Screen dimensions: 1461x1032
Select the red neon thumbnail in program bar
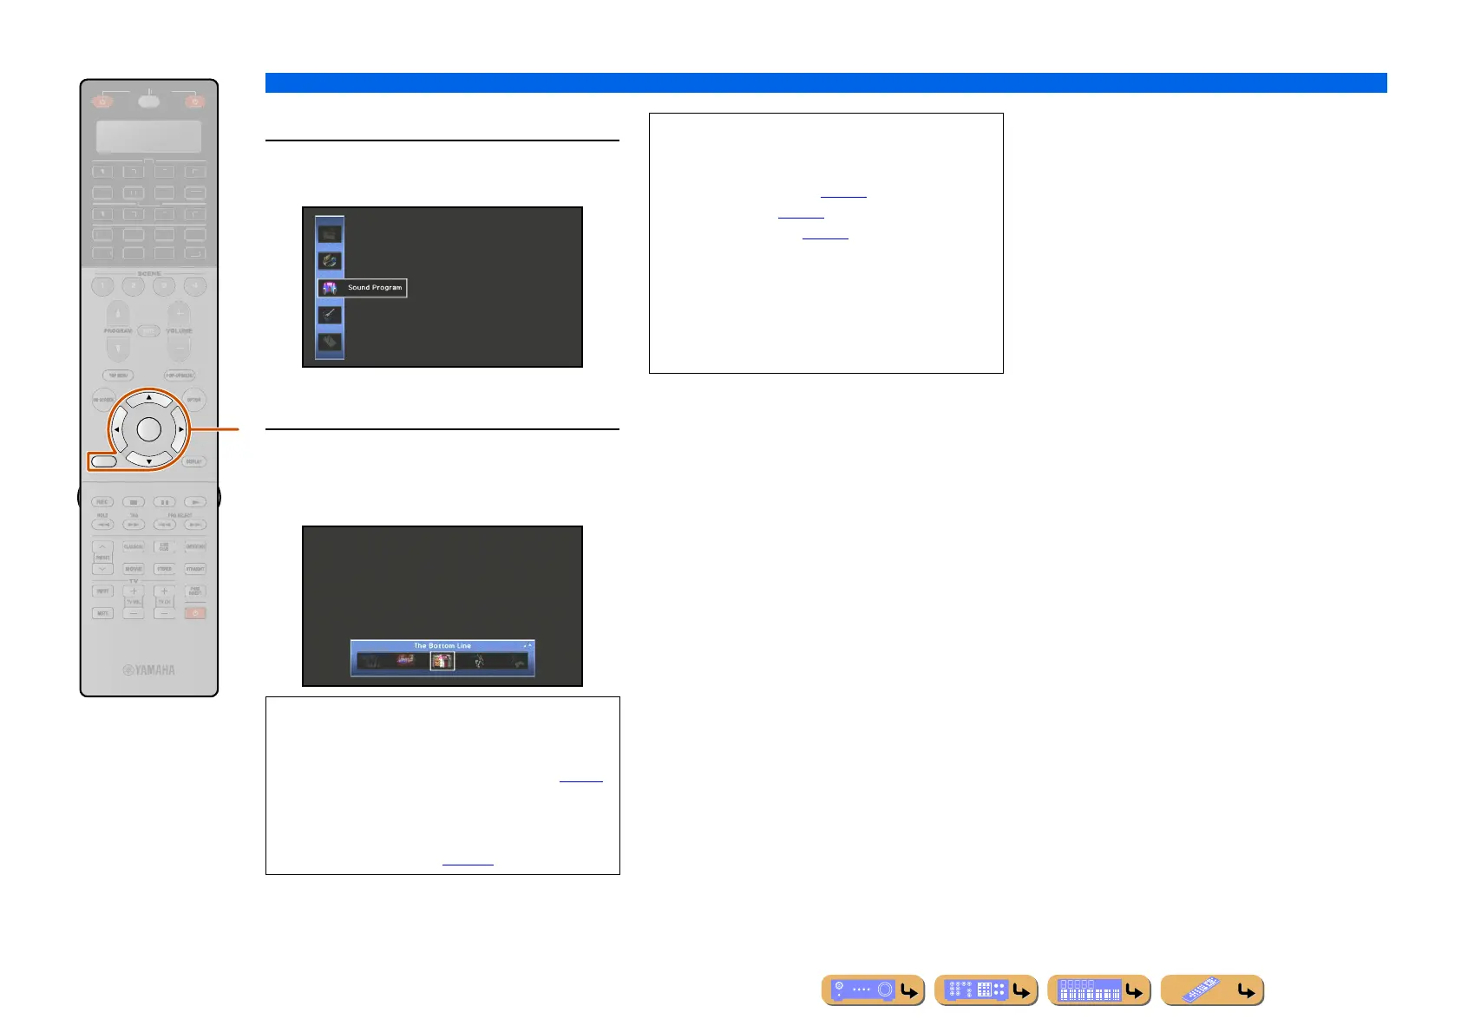(x=406, y=661)
